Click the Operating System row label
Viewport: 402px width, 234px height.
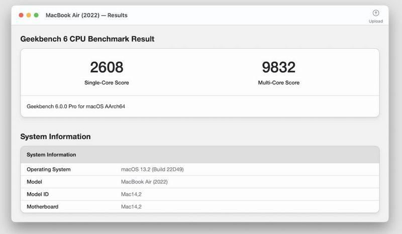48,169
